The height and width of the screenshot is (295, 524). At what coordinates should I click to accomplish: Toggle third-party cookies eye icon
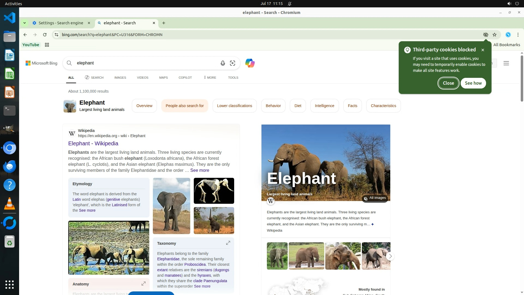coord(486,35)
